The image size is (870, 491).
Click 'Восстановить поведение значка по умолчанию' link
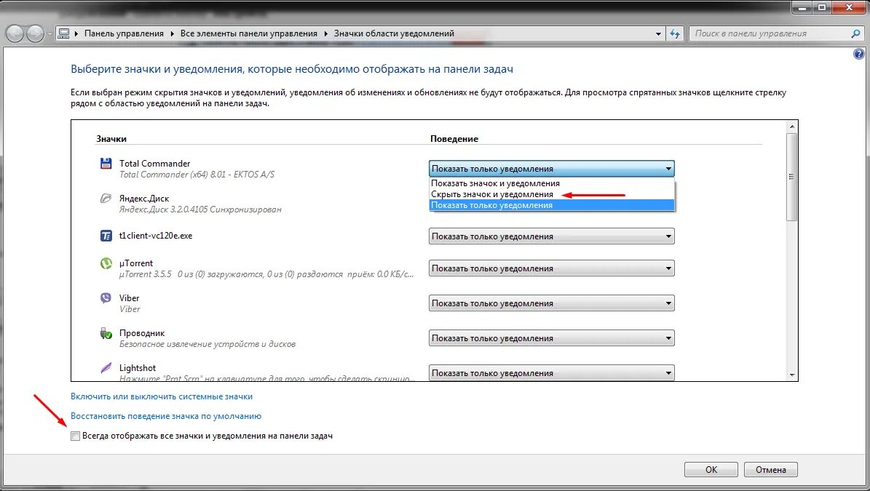pos(166,416)
